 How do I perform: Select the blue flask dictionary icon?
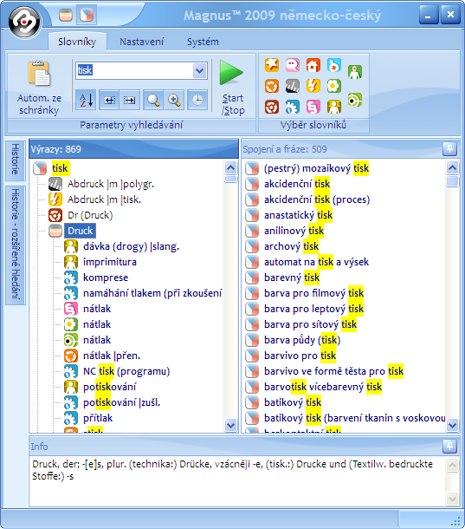tap(334, 65)
